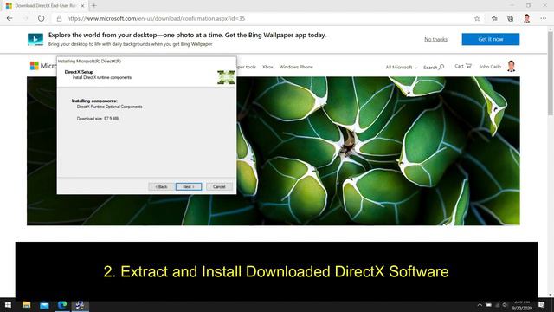Open a new browser tab
The height and width of the screenshot is (312, 554).
[94, 6]
